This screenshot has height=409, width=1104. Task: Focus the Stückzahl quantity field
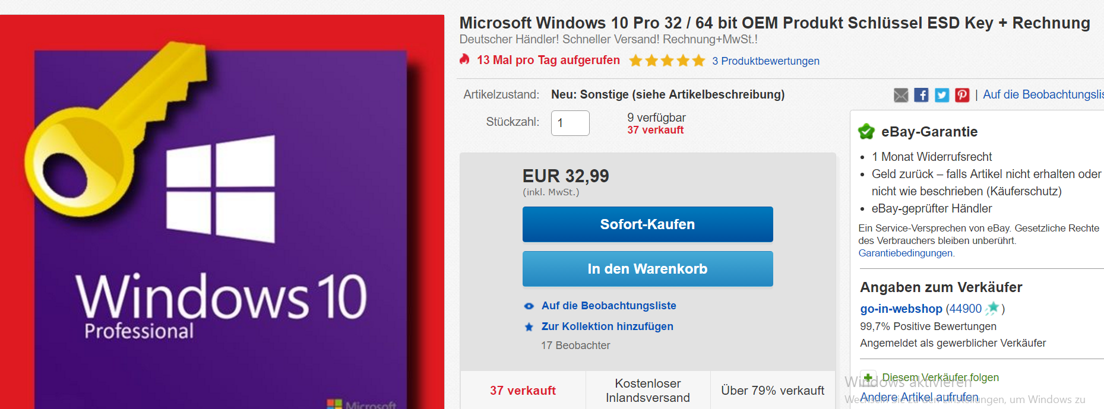[570, 123]
